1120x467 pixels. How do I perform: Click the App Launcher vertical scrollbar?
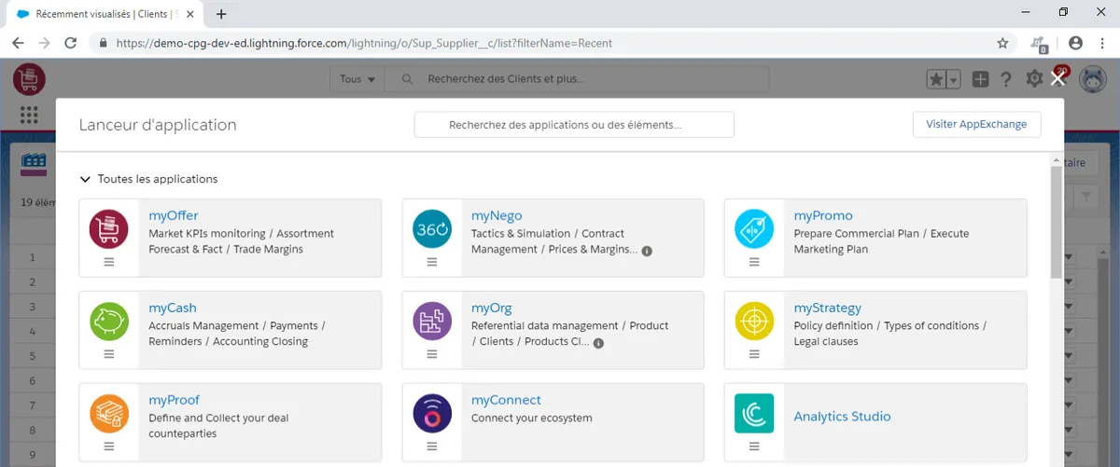[x=1056, y=222]
